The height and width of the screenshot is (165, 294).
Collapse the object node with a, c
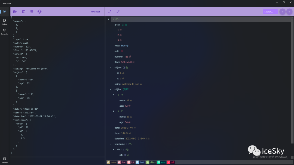111,68
